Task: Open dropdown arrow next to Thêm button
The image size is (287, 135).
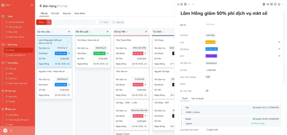Action: [49, 22]
